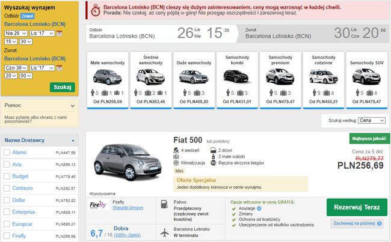Check the Alamo supplier checkbox
The width and height of the screenshot is (391, 242).
click(7, 152)
